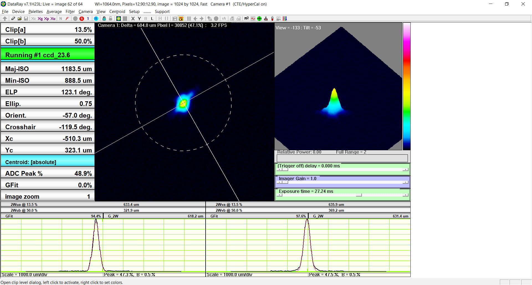
Task: Click the gray up arrow toolbar icon
Action: 5,19
